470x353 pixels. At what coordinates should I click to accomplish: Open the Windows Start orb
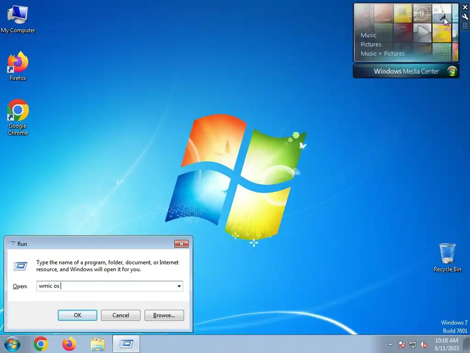(x=12, y=344)
